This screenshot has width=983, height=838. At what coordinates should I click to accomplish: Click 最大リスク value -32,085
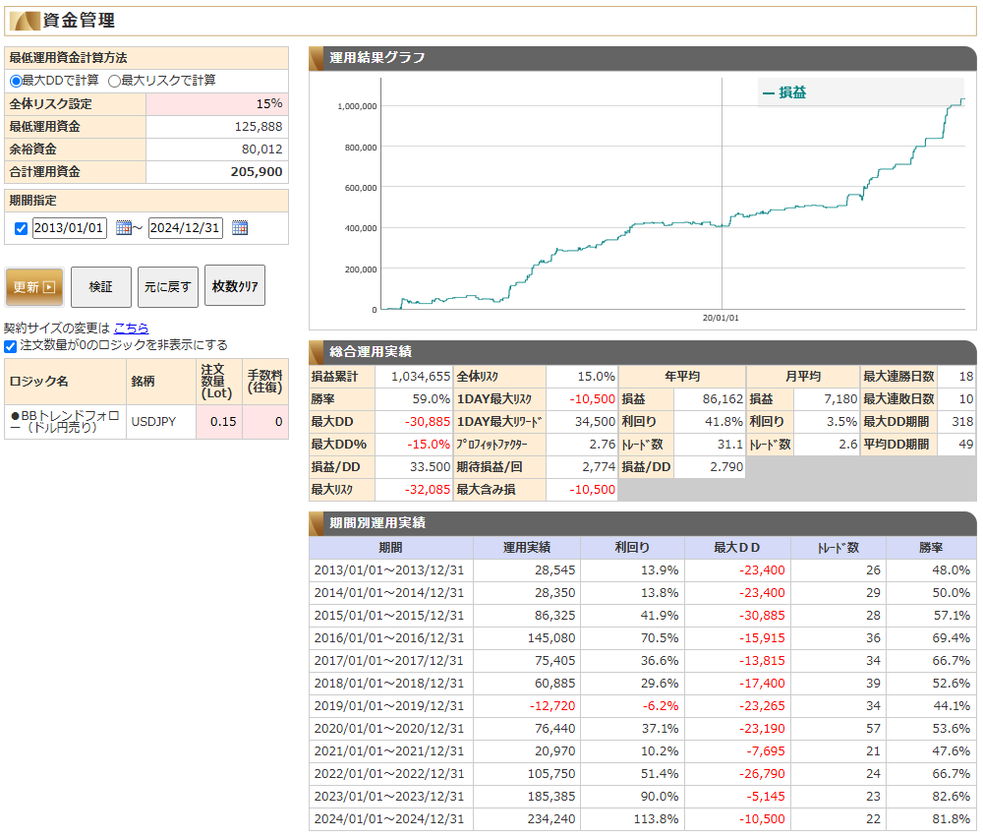(428, 489)
